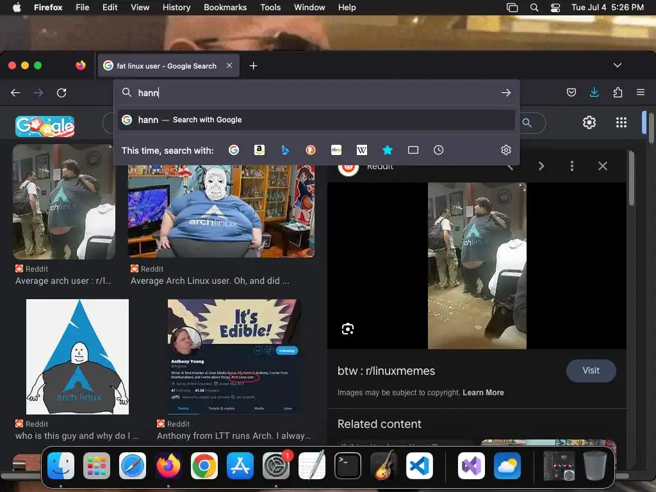Image resolution: width=656 pixels, height=492 pixels.
Task: Search in open Tabs icon
Action: [x=413, y=150]
